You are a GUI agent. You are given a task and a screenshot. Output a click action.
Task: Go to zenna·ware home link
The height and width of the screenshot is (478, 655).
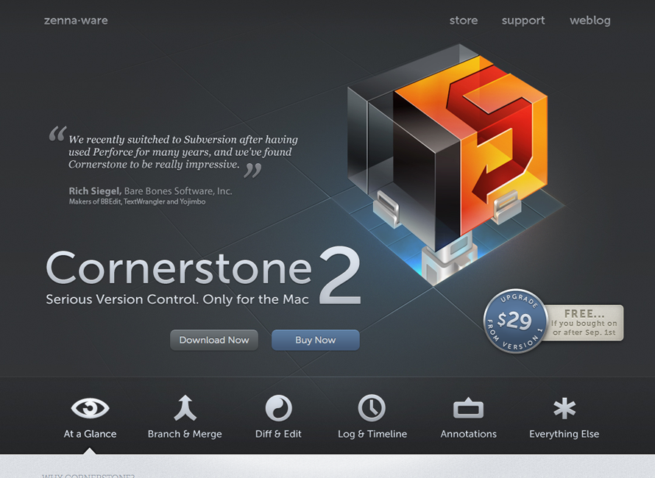point(76,21)
